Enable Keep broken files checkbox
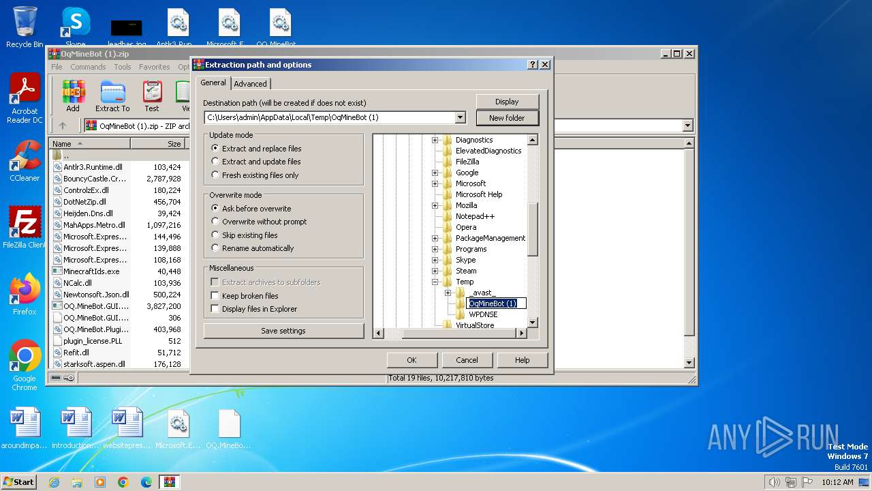Viewport: 872px width, 491px height. [215, 296]
